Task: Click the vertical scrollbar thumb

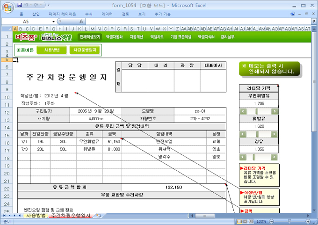Action: [x=314, y=81]
